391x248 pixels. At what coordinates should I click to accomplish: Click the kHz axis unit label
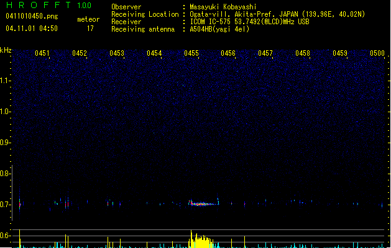pos(6,50)
